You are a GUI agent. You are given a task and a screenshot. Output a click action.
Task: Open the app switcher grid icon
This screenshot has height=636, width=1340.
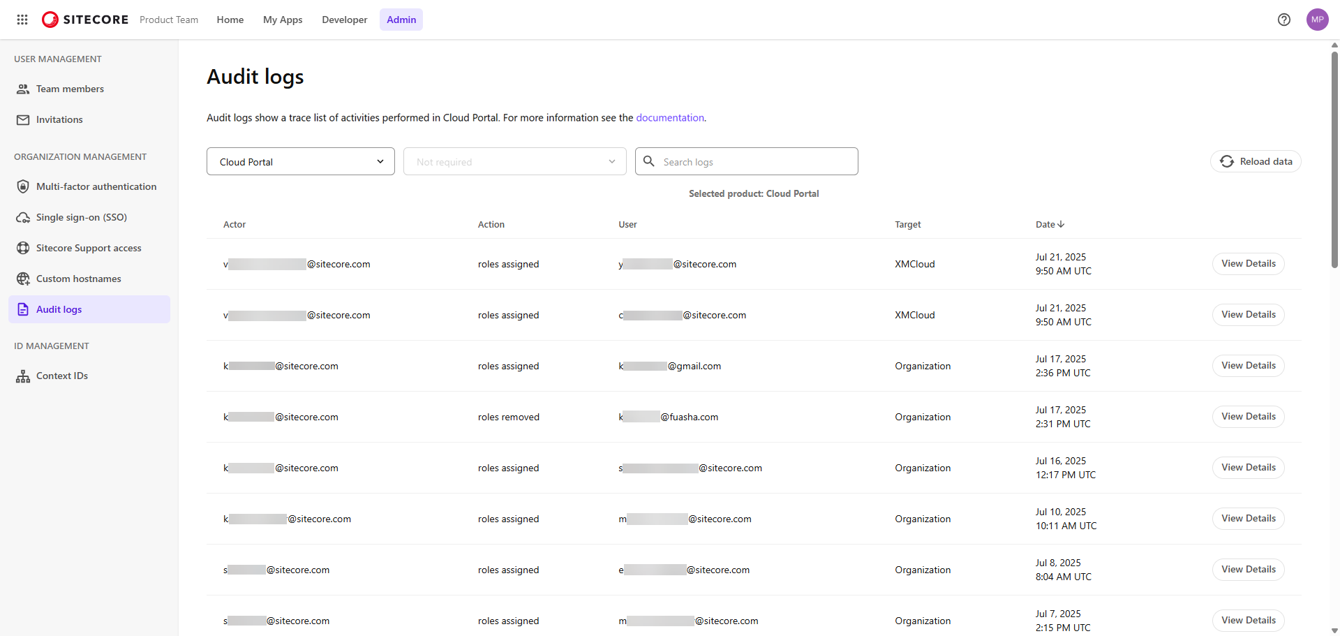pyautogui.click(x=22, y=20)
